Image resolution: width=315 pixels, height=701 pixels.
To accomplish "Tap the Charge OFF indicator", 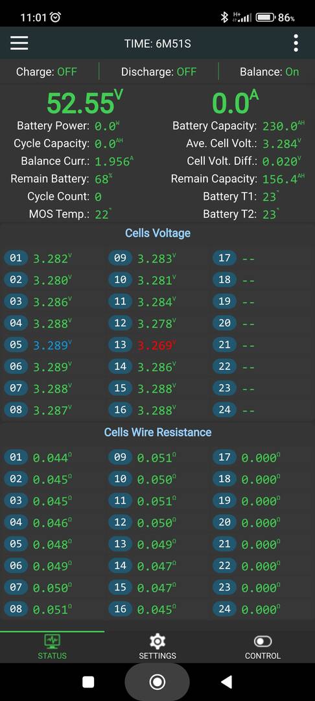I will (x=47, y=71).
